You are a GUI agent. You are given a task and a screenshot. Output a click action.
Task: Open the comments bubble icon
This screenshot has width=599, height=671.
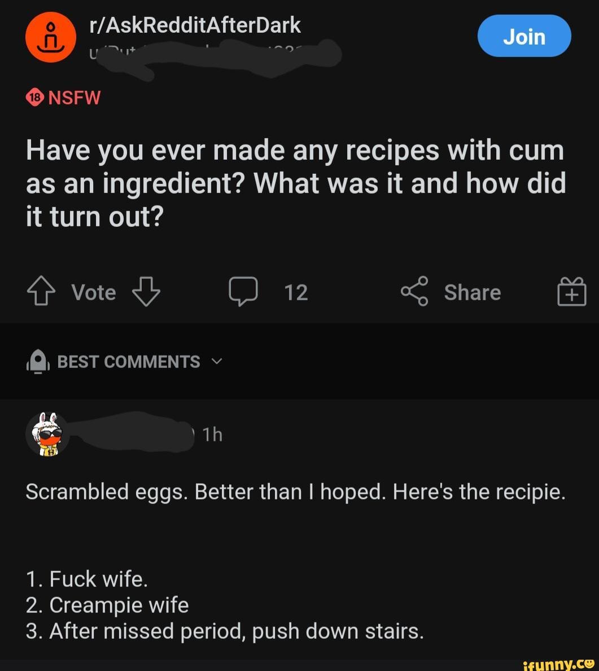coord(243,291)
